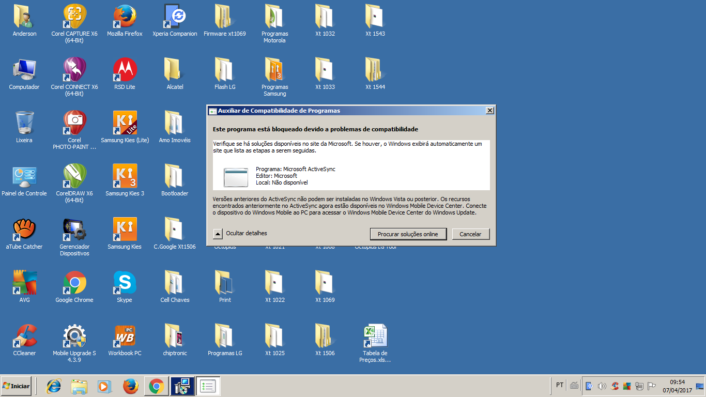Collapse details with Ocultar detalhes arrow

(x=218, y=234)
